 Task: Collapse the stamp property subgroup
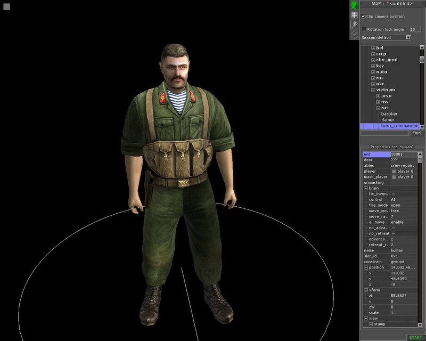pyautogui.click(x=371, y=324)
